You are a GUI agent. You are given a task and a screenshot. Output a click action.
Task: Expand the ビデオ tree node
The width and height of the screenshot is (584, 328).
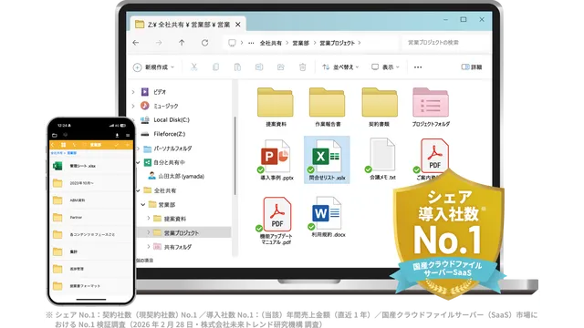coord(133,92)
